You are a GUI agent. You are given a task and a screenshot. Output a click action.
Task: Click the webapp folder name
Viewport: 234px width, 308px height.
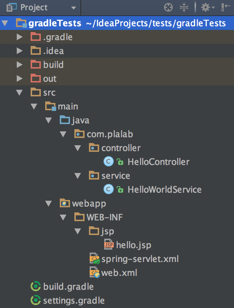(x=89, y=204)
